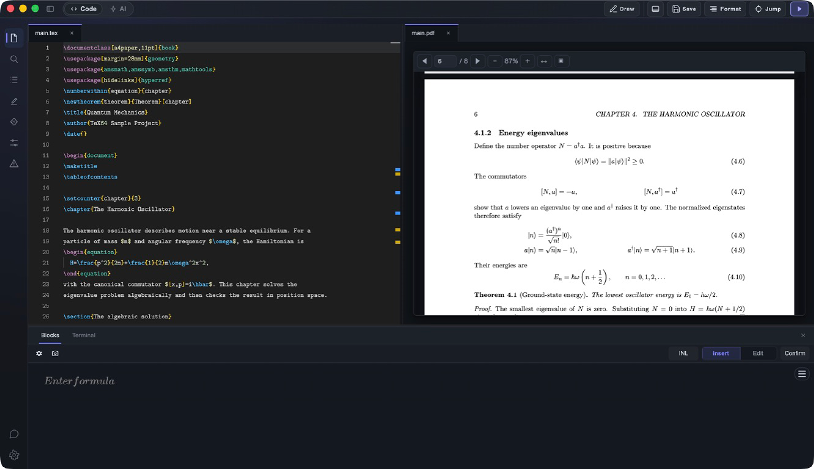Click the \title{Quantum Mechanics} line
Viewport: 814px width, 469px height.
pos(105,112)
